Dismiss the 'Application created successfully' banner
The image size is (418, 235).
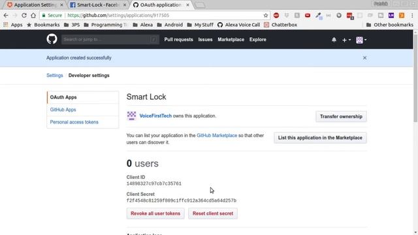(x=364, y=58)
